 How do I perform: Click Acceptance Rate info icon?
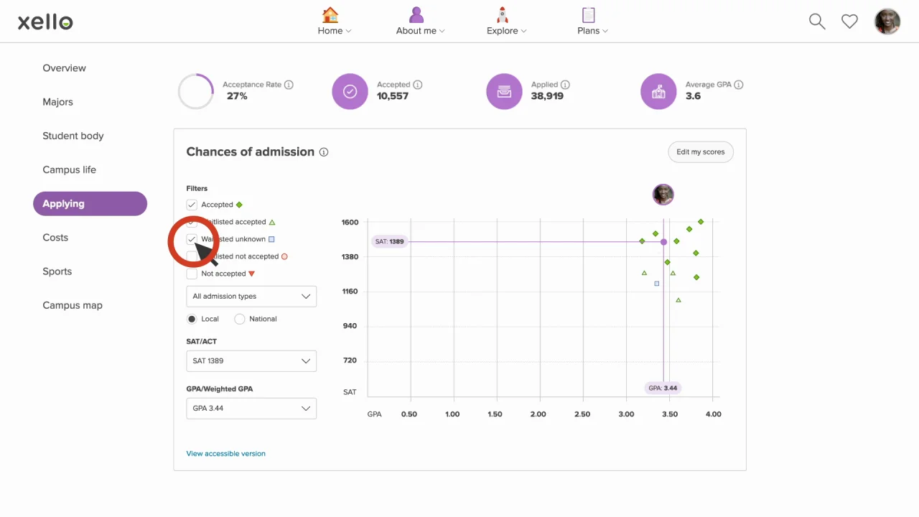coord(289,85)
